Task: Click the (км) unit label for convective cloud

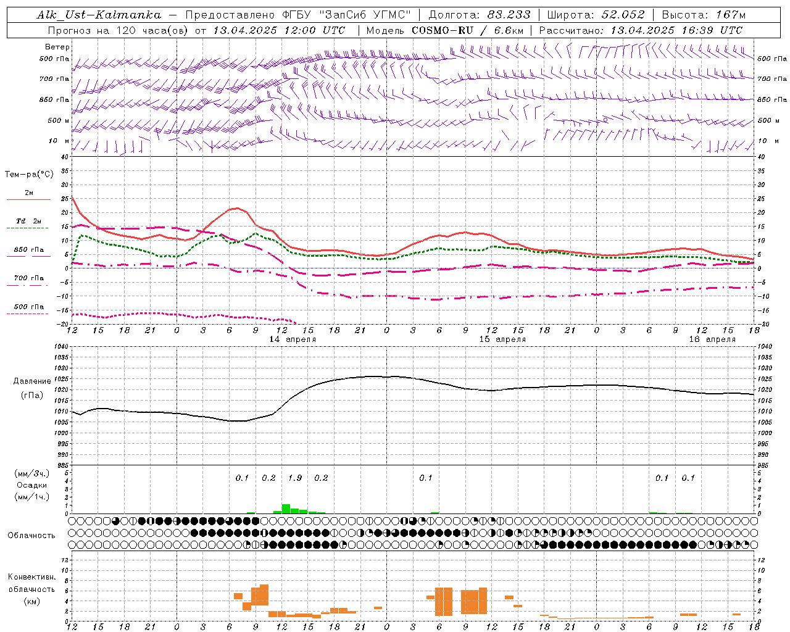Action: click(33, 601)
